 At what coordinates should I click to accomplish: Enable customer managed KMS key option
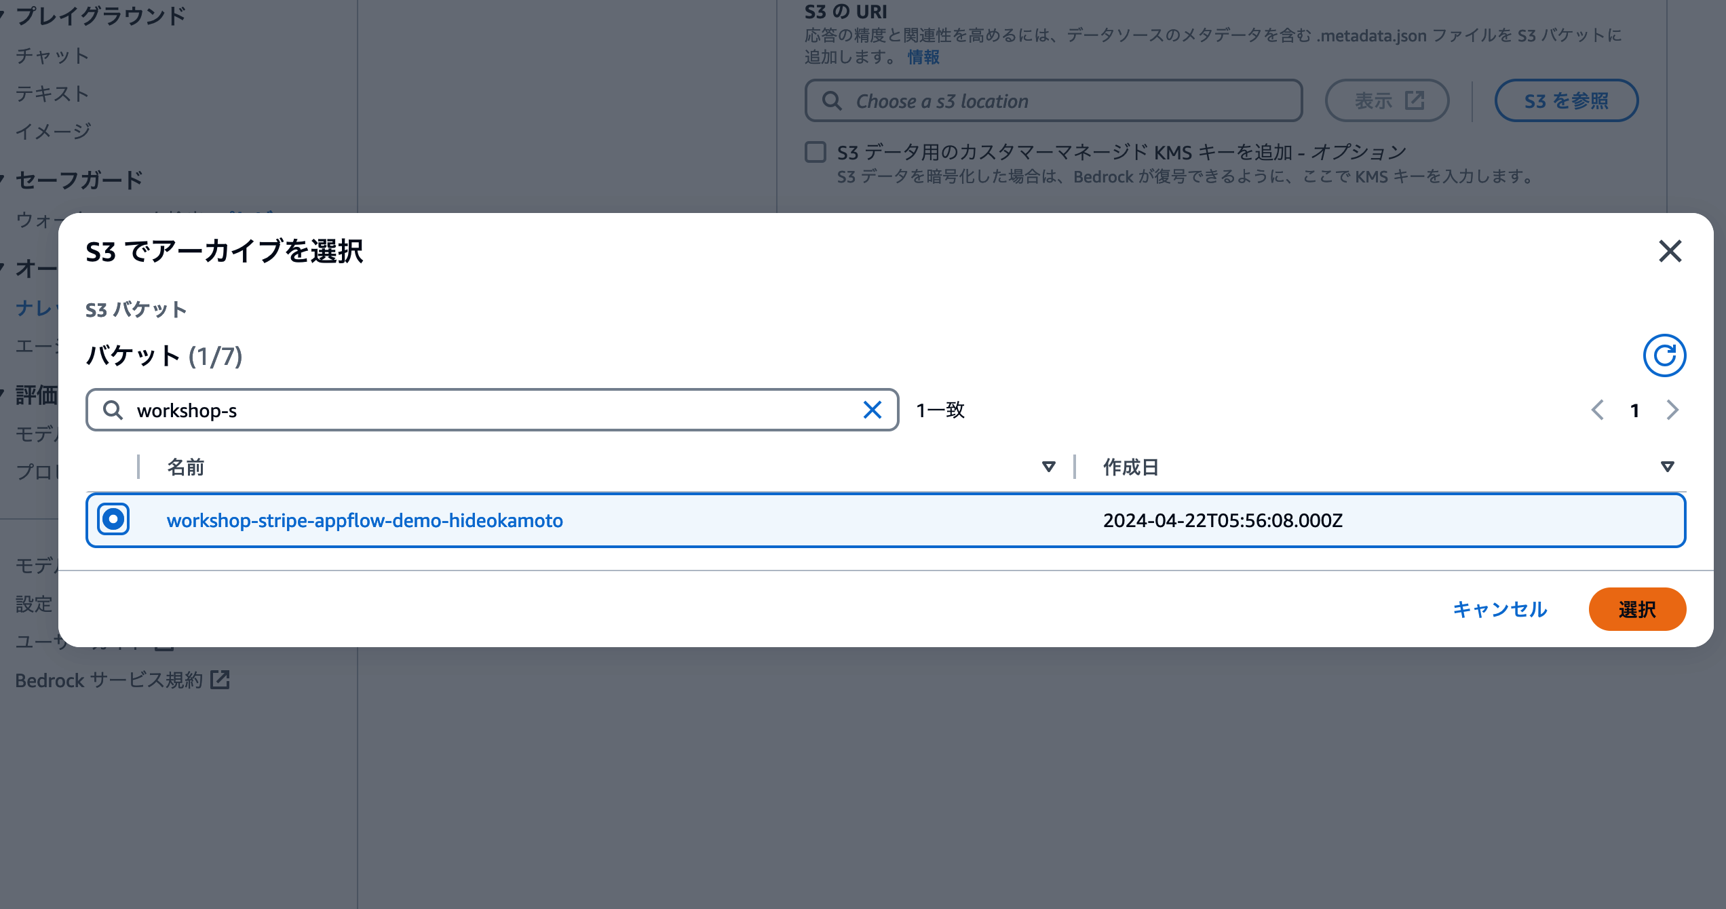[x=815, y=152]
